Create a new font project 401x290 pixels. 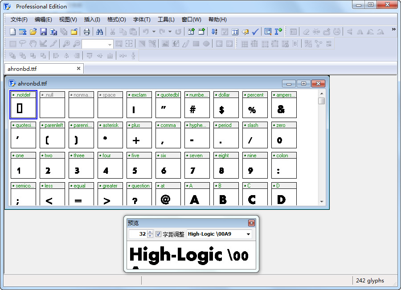coord(12,32)
